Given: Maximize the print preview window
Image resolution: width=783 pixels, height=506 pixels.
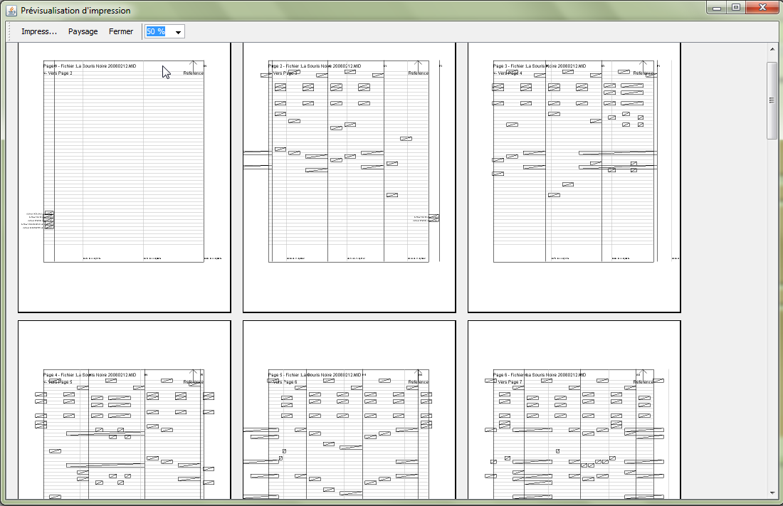Looking at the screenshot, I should coord(735,8).
